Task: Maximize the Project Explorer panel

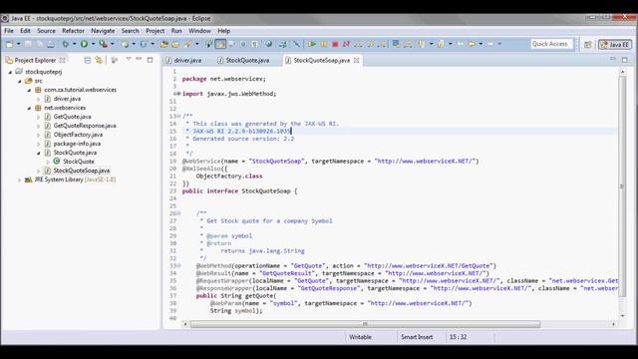Action: 150,60
